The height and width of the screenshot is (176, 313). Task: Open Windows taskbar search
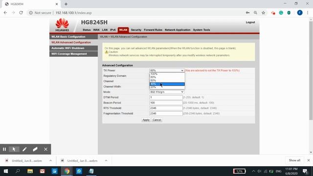[18, 171]
